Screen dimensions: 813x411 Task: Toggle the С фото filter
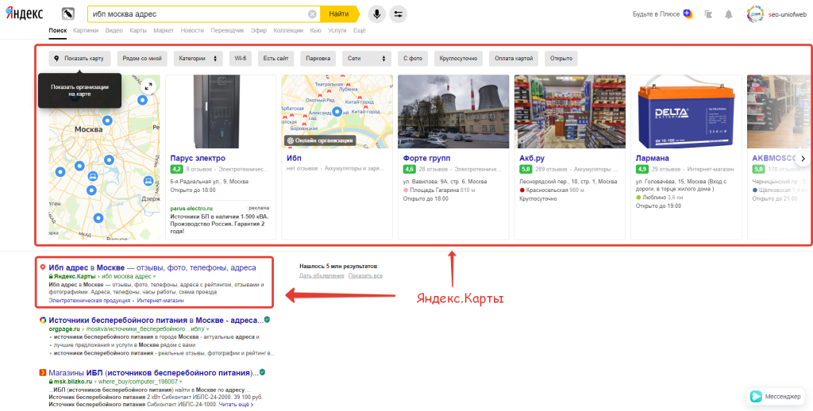click(413, 59)
